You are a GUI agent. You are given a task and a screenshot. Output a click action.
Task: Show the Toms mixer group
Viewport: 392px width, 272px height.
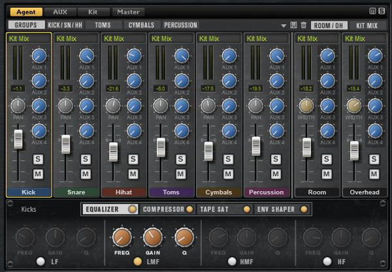(103, 25)
